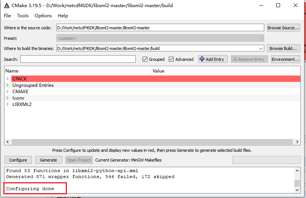This screenshot has height=198, width=306.
Task: Click the Environment button
Action: (x=285, y=59)
